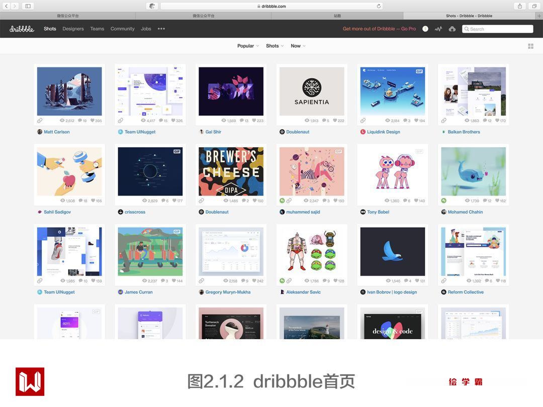Click the heart icon on the Liquidink Design shot

tap(416, 121)
